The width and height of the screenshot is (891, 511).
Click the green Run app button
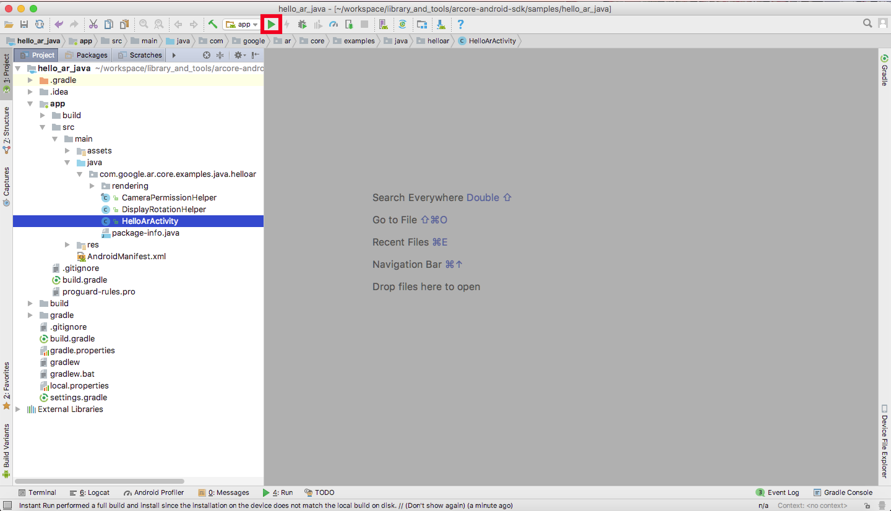tap(271, 24)
